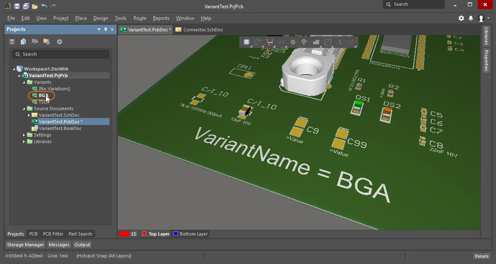This screenshot has width=496, height=264.
Task: Open the Libraries side panel tab
Action: click(x=486, y=36)
